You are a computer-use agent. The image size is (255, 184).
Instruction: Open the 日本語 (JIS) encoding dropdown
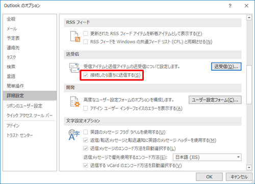tap(207, 158)
